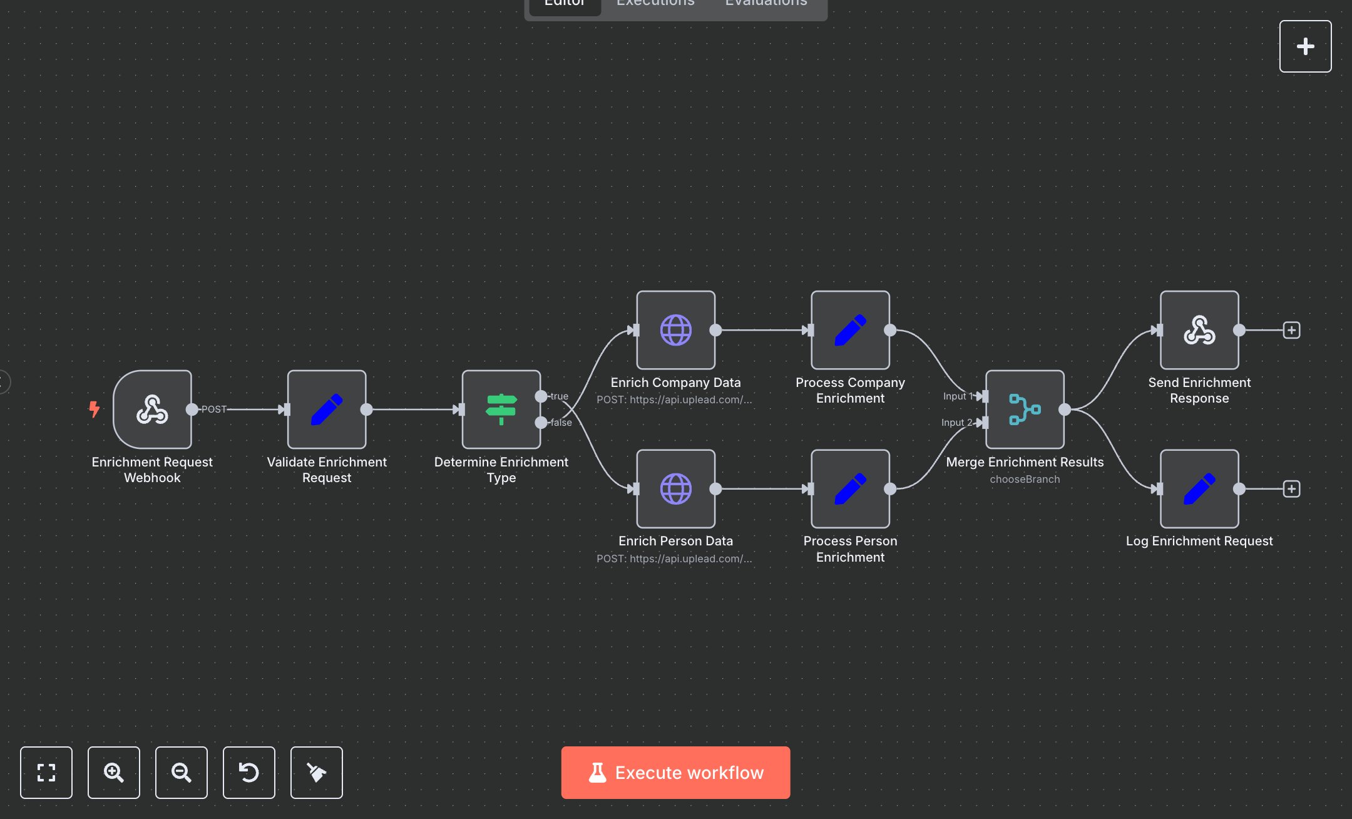The width and height of the screenshot is (1352, 819).
Task: Zoom out of the workflow canvas
Action: [x=181, y=773]
